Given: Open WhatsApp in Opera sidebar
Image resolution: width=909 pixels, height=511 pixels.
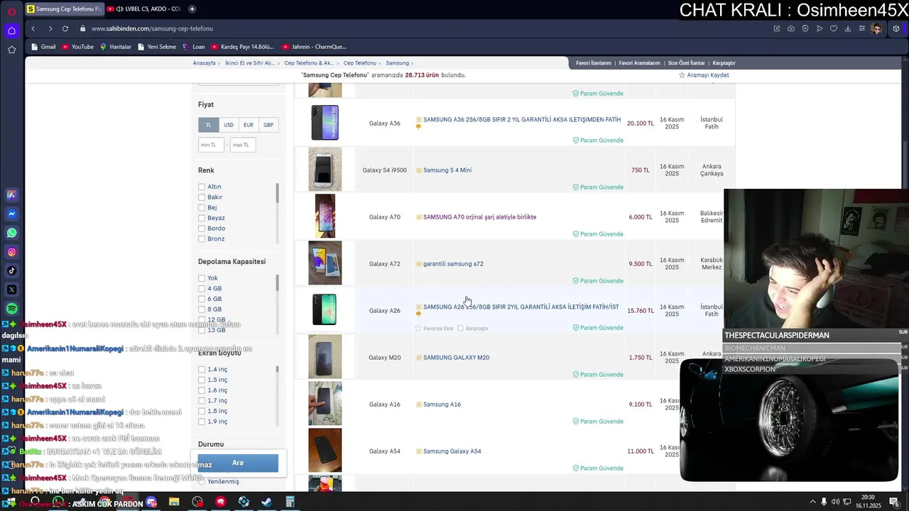Looking at the screenshot, I should (x=11, y=233).
